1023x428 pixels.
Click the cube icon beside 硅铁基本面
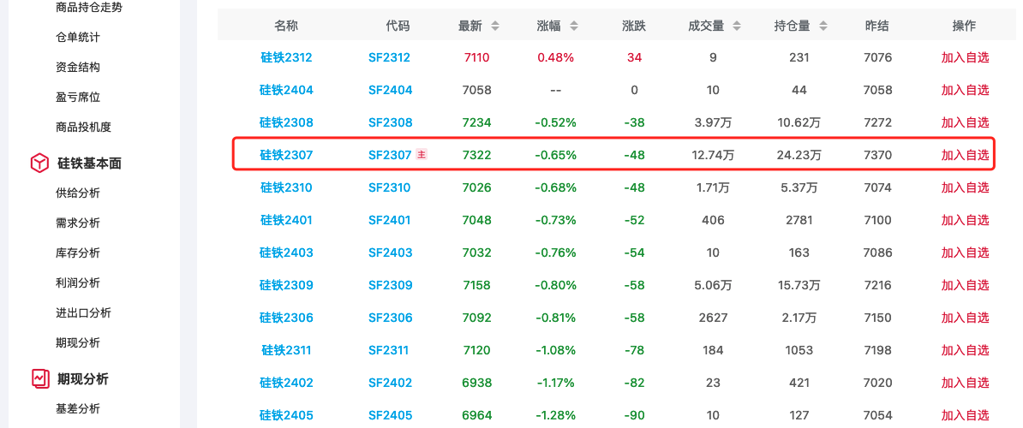click(x=39, y=163)
